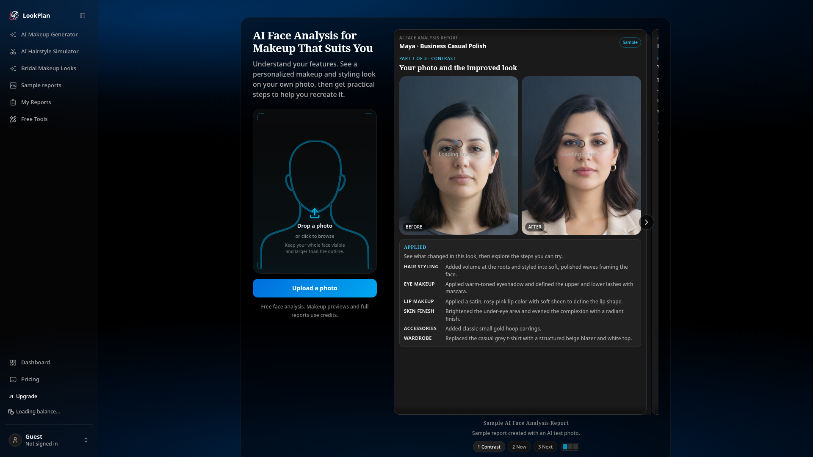Image resolution: width=813 pixels, height=457 pixels.
Task: Click the Pricing card icon
Action: [x=13, y=380]
